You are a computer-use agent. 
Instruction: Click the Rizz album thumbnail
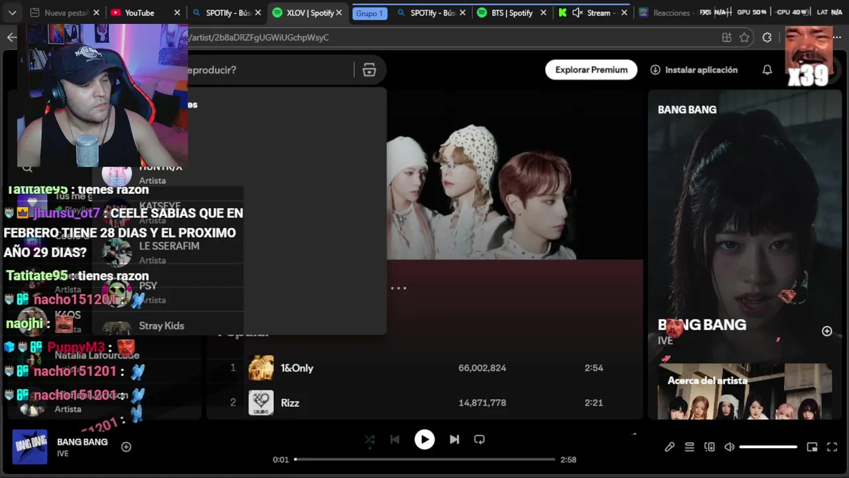261,403
